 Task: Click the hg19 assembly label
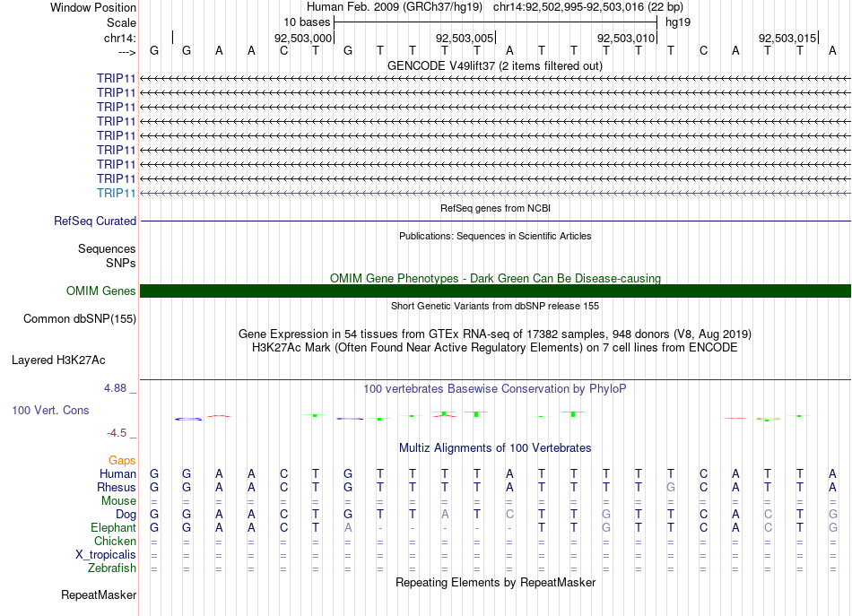[678, 22]
